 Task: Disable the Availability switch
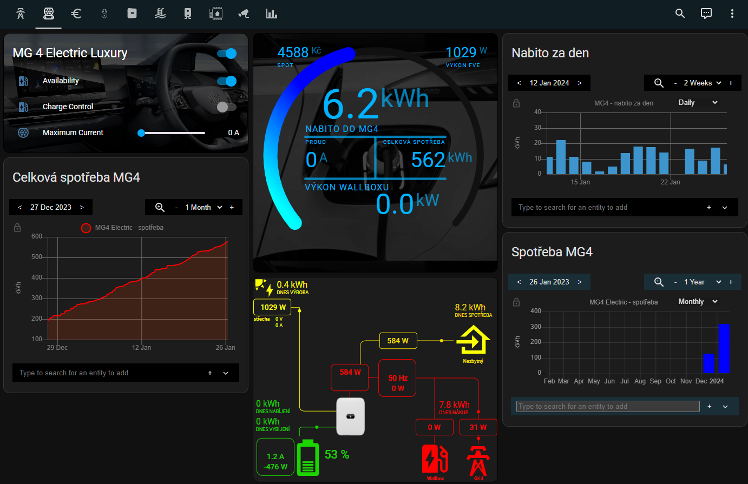(227, 81)
